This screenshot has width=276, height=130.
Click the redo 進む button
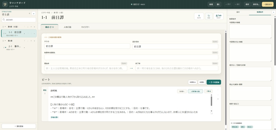click(237, 4)
